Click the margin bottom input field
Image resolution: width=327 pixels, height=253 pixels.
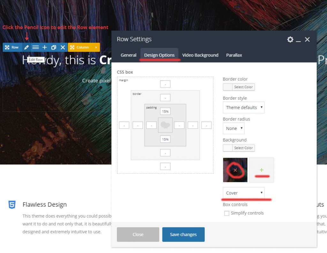point(165,166)
